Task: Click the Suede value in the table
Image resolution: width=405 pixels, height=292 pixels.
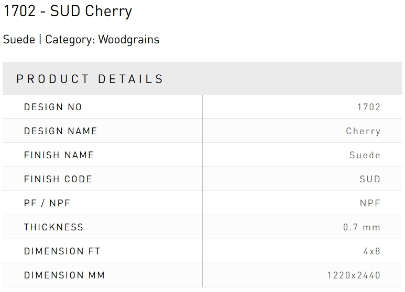Action: coord(365,155)
